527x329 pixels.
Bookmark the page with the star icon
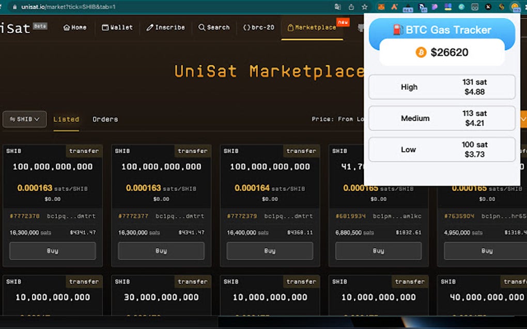coord(365,7)
